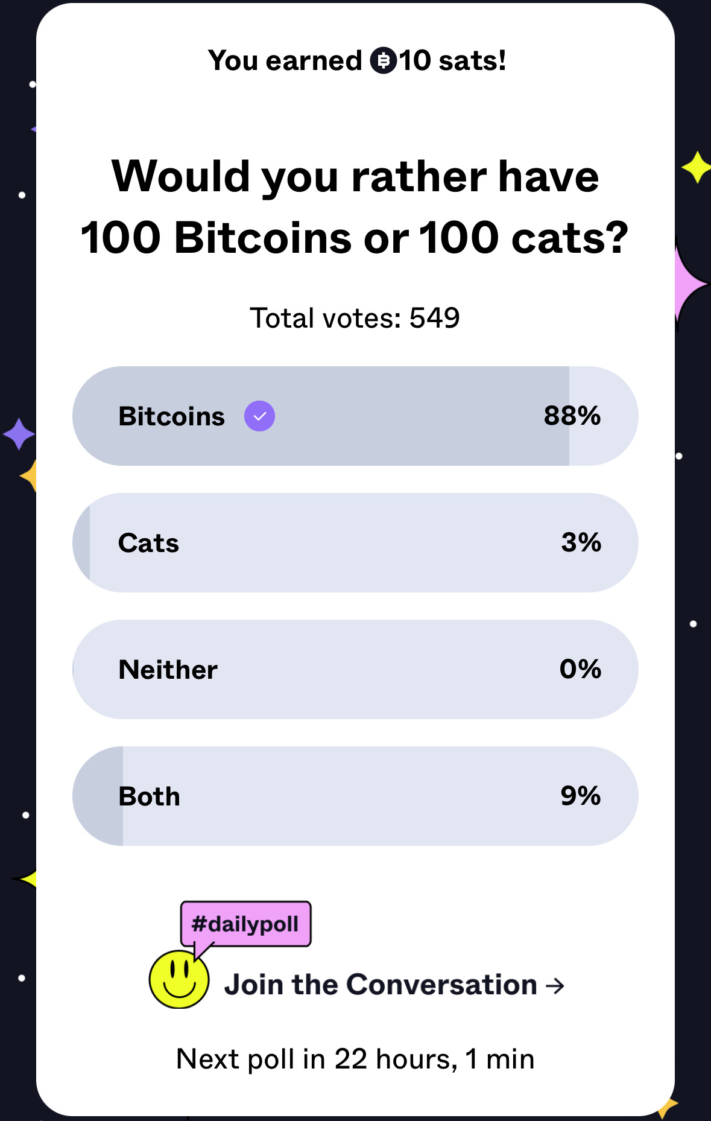
Task: Open the #dailypoll hashtag tag
Action: pos(245,924)
